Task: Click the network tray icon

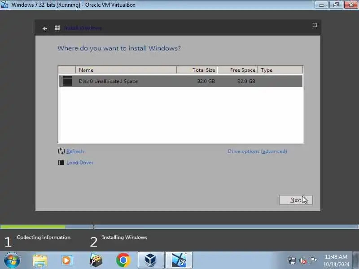Action: point(292,260)
